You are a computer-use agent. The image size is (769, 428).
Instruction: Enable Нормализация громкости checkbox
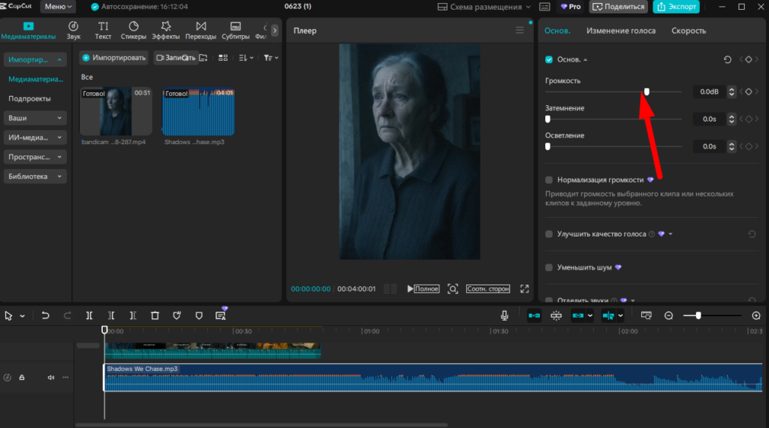coord(549,180)
